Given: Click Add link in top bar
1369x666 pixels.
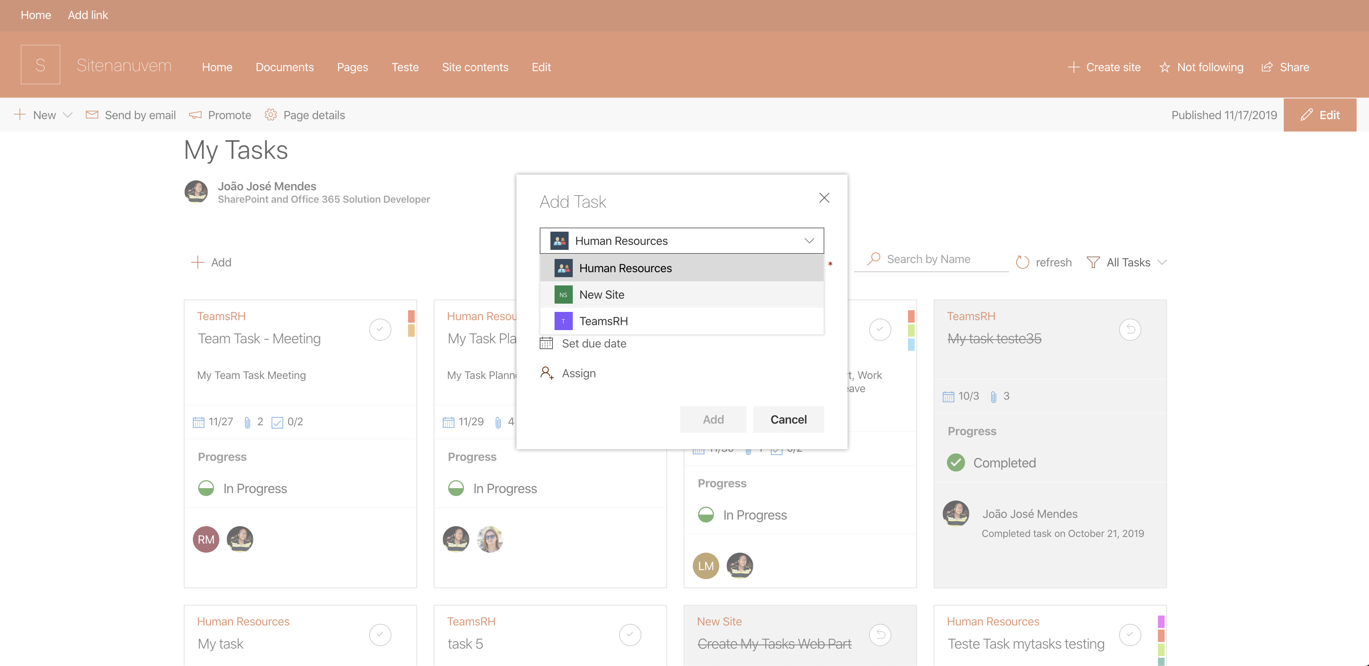Looking at the screenshot, I should click(x=88, y=15).
